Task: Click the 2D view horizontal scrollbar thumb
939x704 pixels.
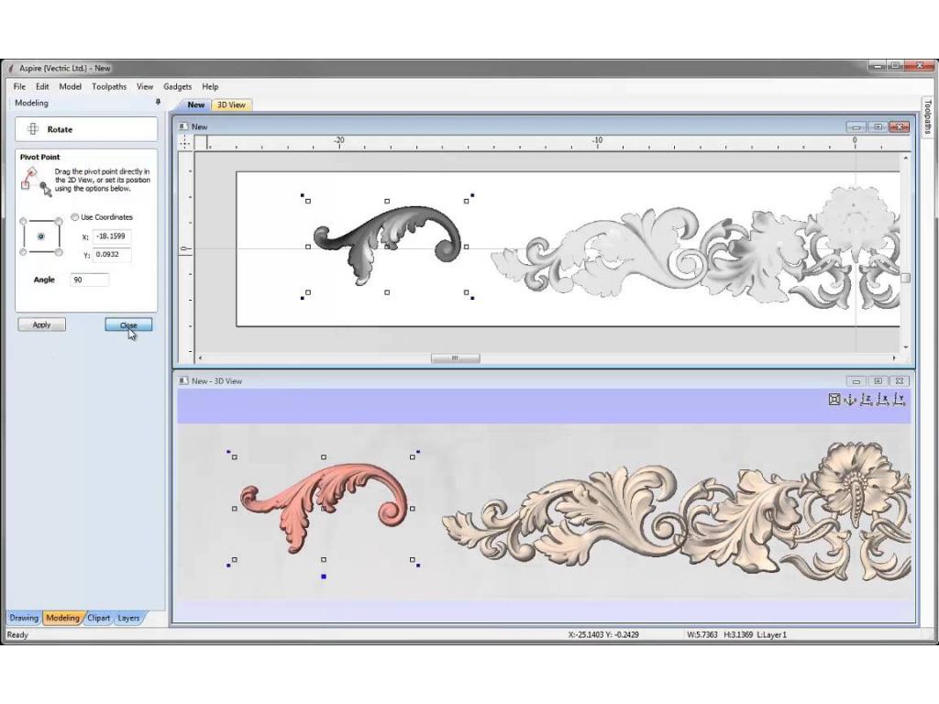Action: [454, 358]
